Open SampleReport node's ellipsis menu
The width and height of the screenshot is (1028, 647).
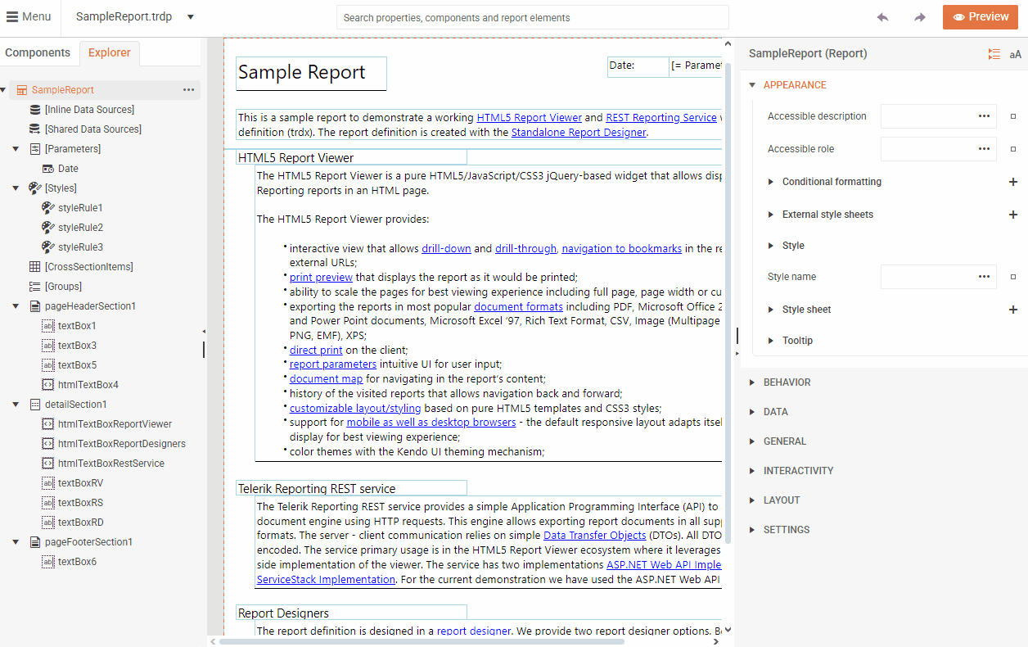(x=189, y=90)
